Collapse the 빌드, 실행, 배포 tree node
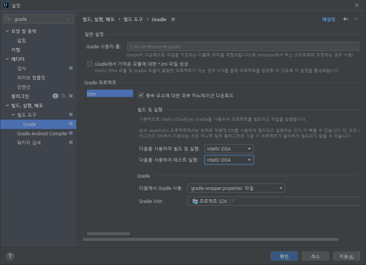Viewport: 366px width, 265px height. click(7, 105)
